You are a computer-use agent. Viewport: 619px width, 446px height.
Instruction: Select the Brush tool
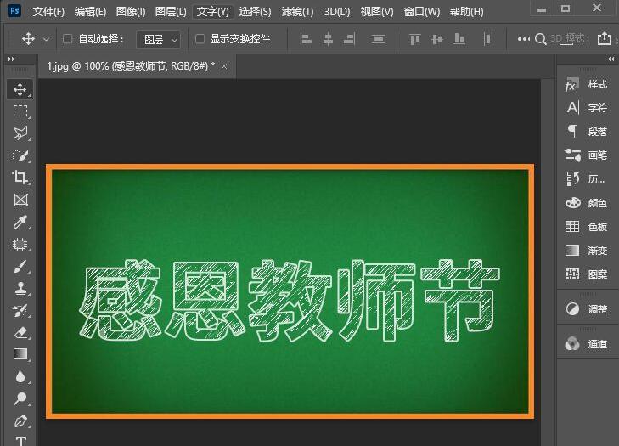(x=20, y=267)
